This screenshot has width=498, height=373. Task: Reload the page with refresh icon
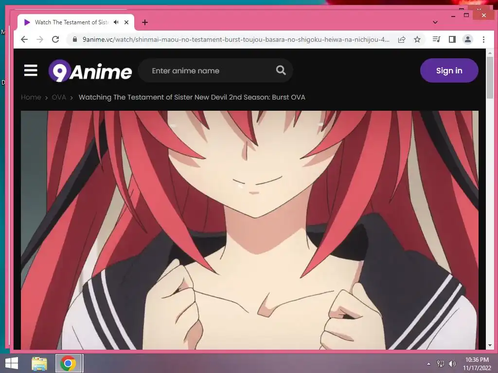click(x=55, y=39)
